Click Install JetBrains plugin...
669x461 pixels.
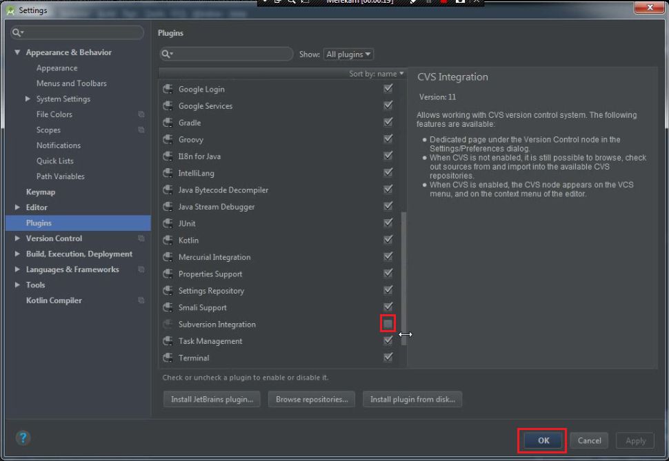[x=212, y=399]
